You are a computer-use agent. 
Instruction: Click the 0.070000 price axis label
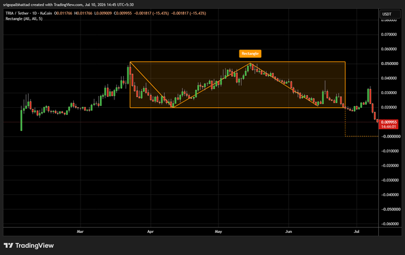(389, 35)
